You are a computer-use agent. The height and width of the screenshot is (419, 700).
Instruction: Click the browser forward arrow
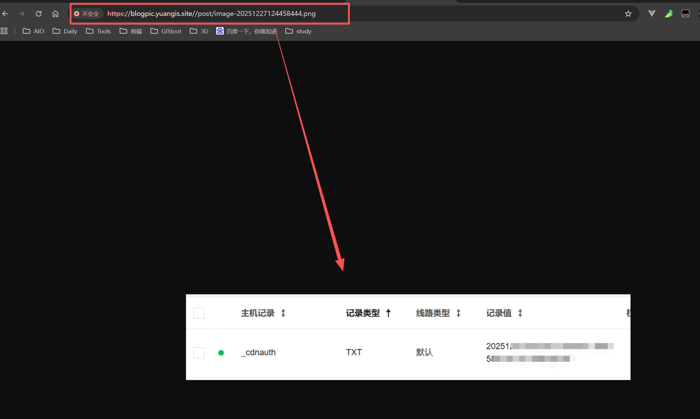(21, 14)
